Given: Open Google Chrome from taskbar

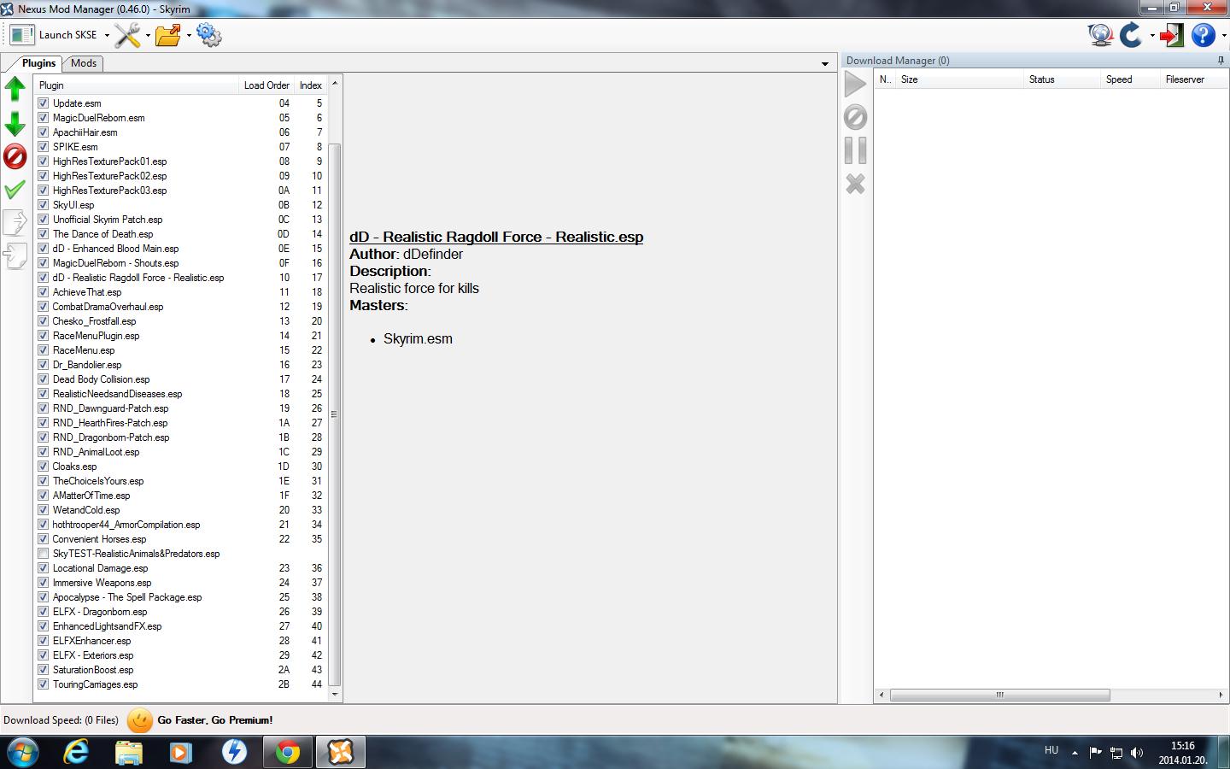Looking at the screenshot, I should tap(288, 752).
